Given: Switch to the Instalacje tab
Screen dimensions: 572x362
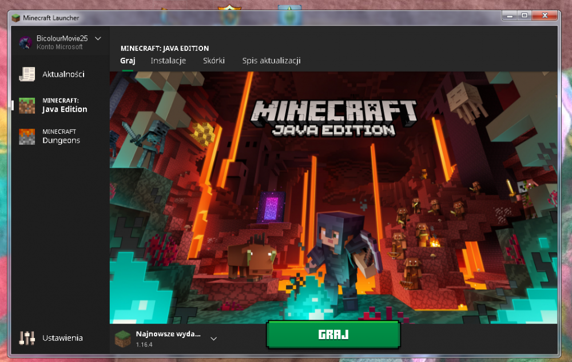Looking at the screenshot, I should click(x=168, y=61).
